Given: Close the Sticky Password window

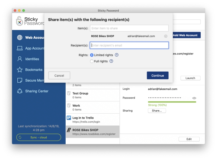Looking at the screenshot, I should coord(15,11).
